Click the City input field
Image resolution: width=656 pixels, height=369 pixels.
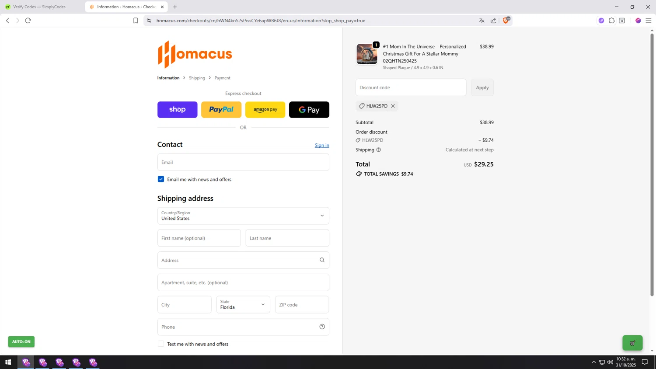184,305
